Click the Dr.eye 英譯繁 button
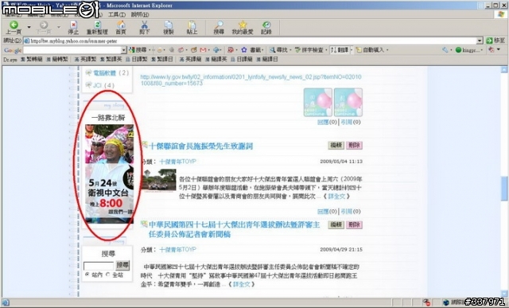This screenshot has width=509, height=308. [x=85, y=60]
